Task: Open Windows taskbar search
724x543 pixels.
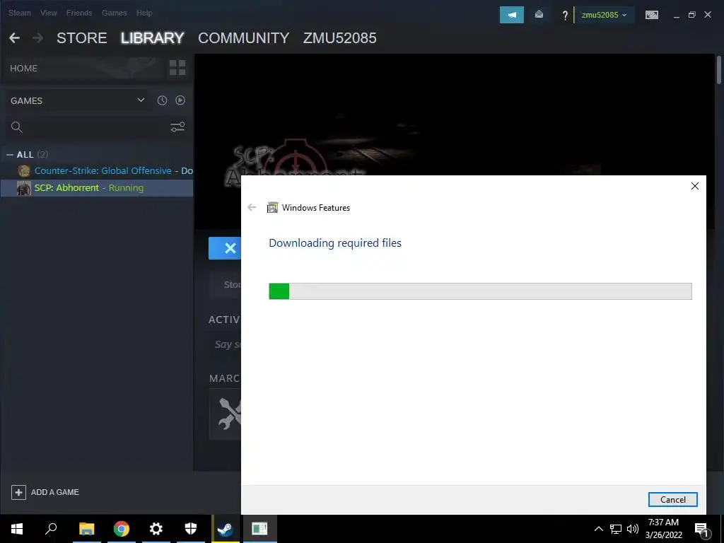Action: point(51,529)
